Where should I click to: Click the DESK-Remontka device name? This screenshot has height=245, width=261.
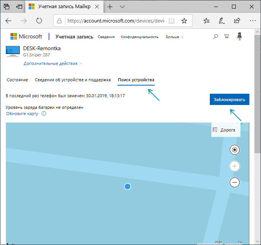point(42,48)
